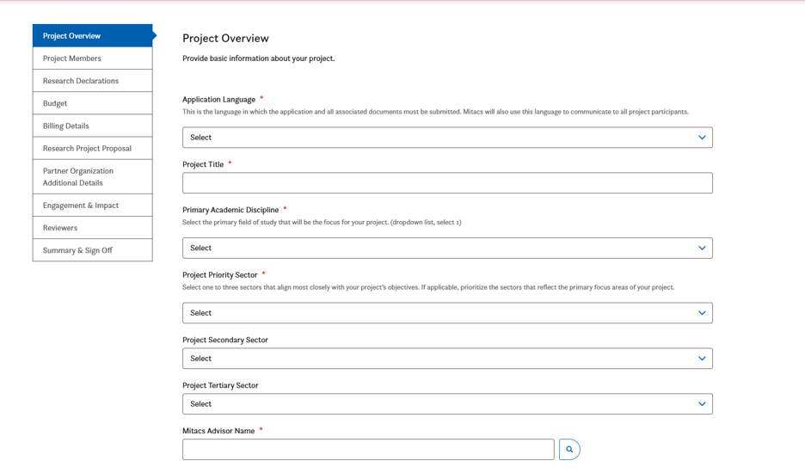Image resolution: width=805 pixels, height=473 pixels.
Task: Focus the Mitacs Advisor Name field
Action: (368, 450)
